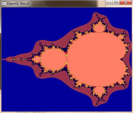
Task: Click the salmon bulb on top of cardioid
Action: click(x=99, y=28)
